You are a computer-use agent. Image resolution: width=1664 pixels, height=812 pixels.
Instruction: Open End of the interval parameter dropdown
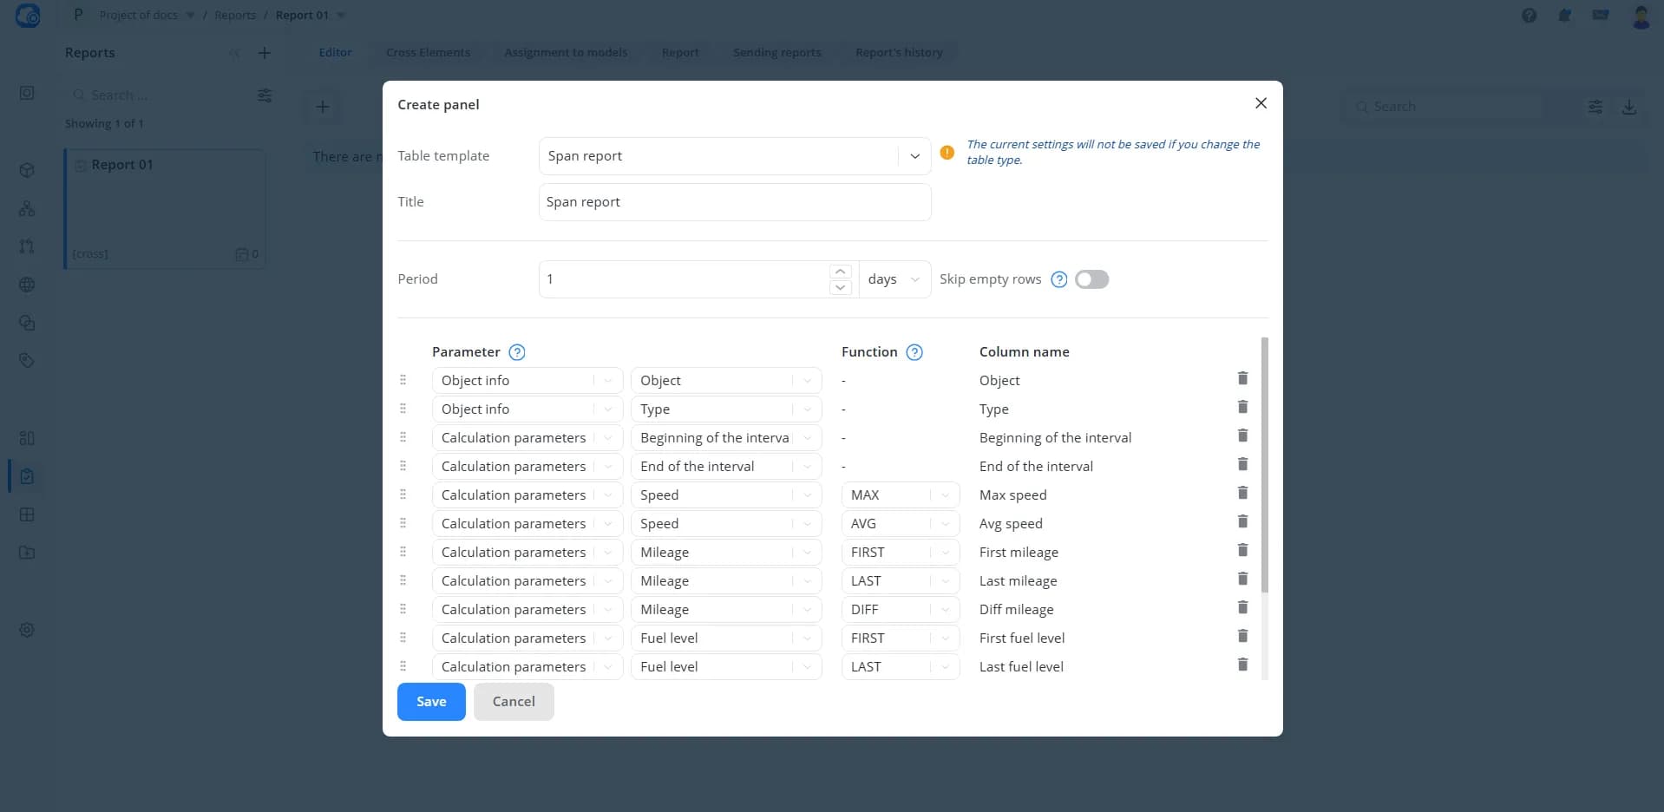coord(726,467)
